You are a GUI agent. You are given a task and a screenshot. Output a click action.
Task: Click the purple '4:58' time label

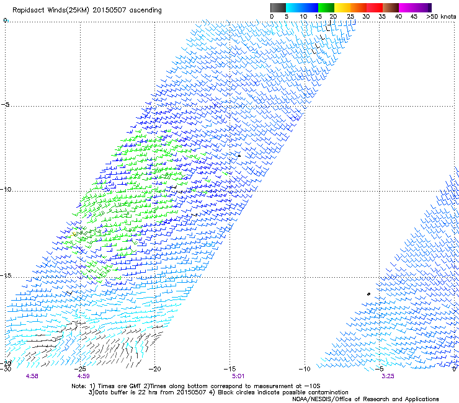(32, 376)
